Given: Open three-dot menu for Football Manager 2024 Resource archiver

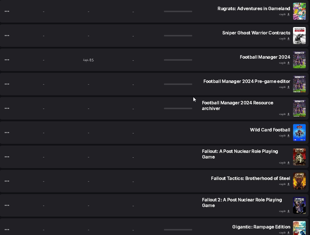Looking at the screenshot, I should pos(7,108).
